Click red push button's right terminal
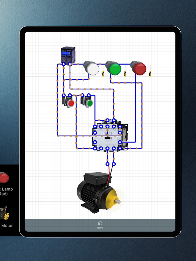Image resolution: width=196 pixels, height=261 pixels. pos(70,95)
